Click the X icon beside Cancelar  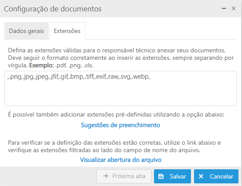201,176
